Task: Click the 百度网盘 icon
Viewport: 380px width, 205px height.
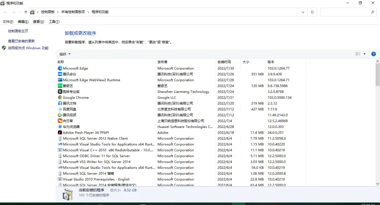Action: 59,109
